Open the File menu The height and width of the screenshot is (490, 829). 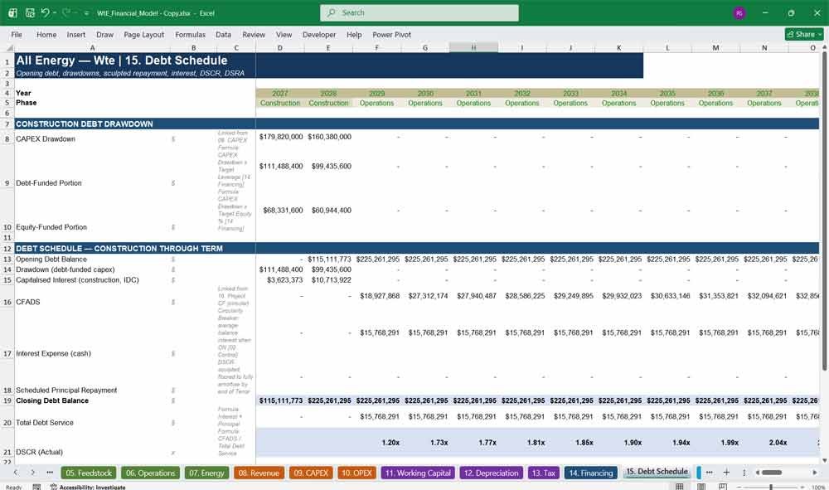(17, 34)
